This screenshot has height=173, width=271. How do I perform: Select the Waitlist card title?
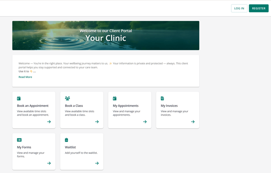pyautogui.click(x=70, y=147)
